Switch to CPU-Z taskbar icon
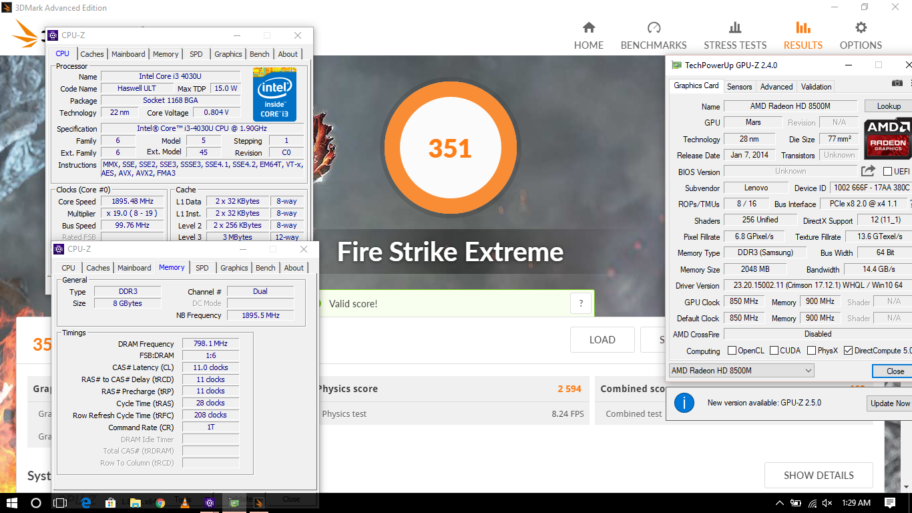This screenshot has height=513, width=912. pos(210,502)
